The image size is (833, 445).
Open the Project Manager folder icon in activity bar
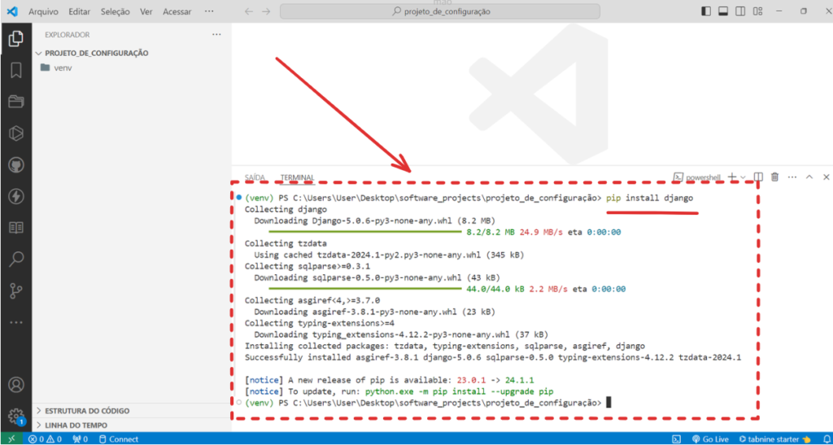tap(16, 102)
